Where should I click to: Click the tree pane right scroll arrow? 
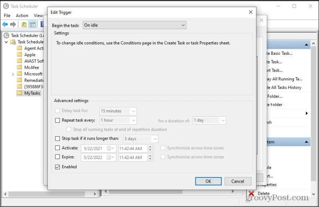[95, 194]
